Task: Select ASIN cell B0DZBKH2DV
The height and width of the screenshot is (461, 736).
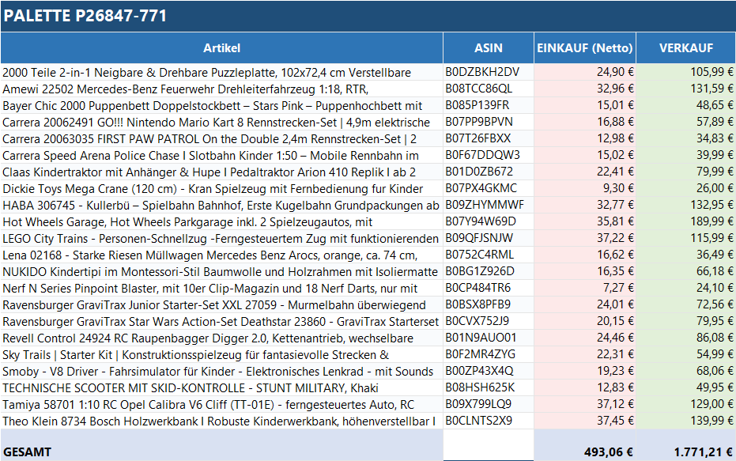Action: point(482,72)
